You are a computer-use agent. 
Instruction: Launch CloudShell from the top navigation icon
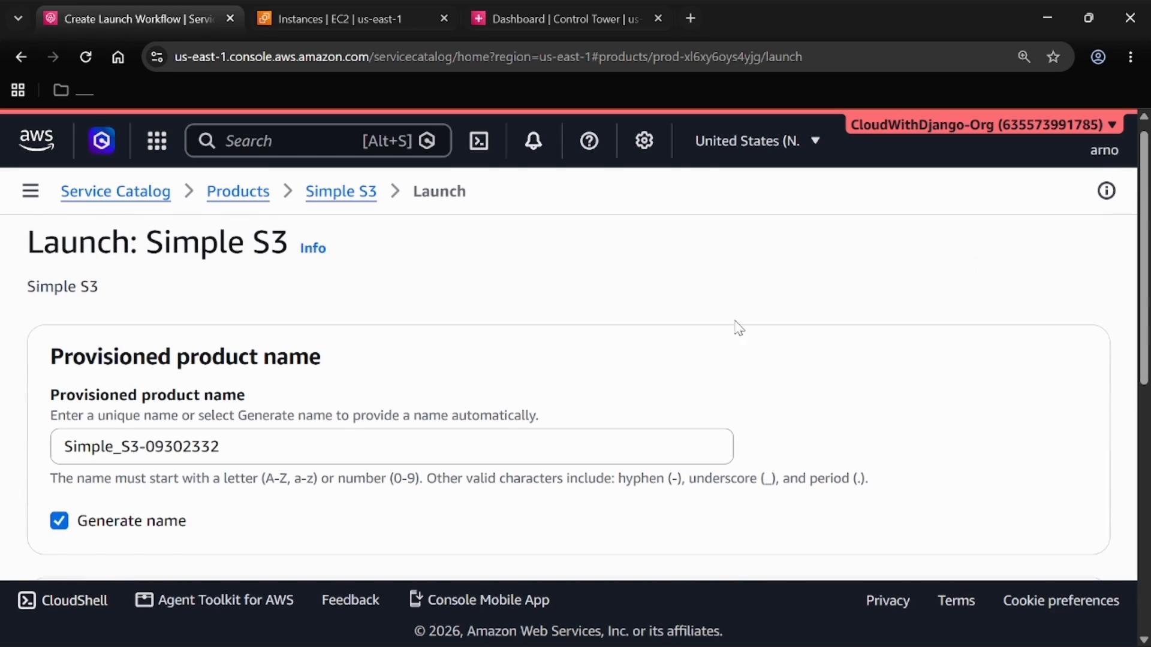(478, 141)
